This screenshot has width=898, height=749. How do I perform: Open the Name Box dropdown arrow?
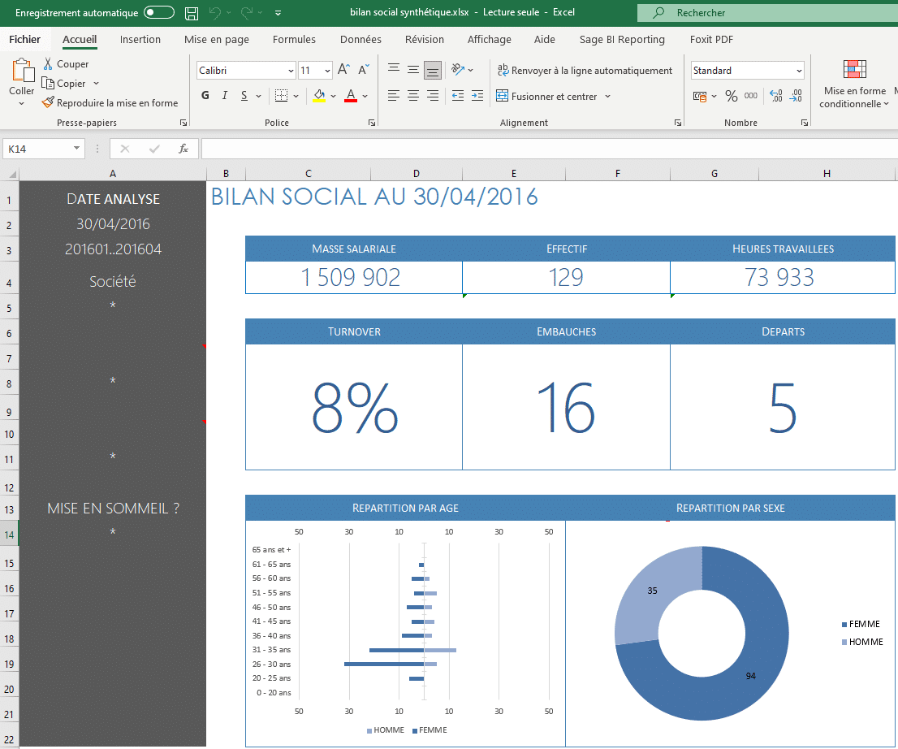pyautogui.click(x=77, y=149)
